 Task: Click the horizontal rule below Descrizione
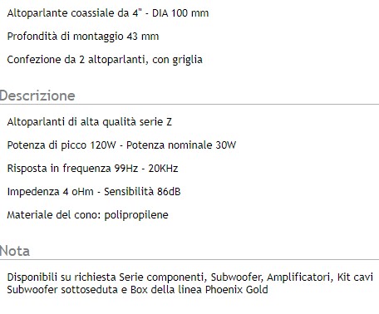pyautogui.click(x=189, y=105)
